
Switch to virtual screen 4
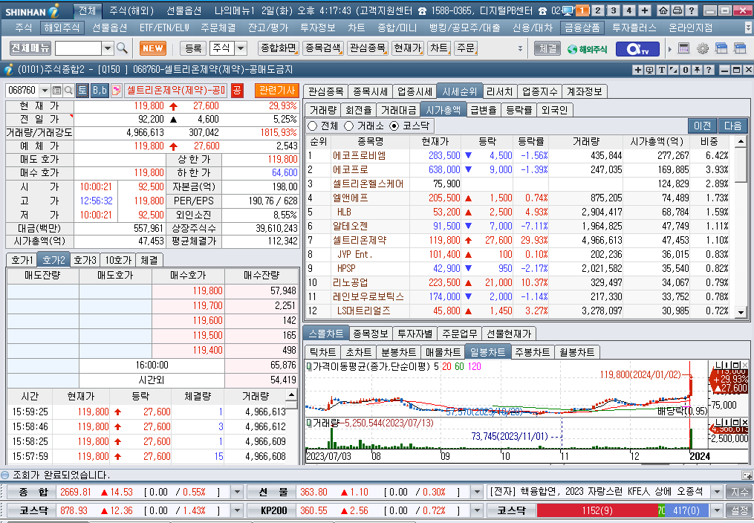629,10
